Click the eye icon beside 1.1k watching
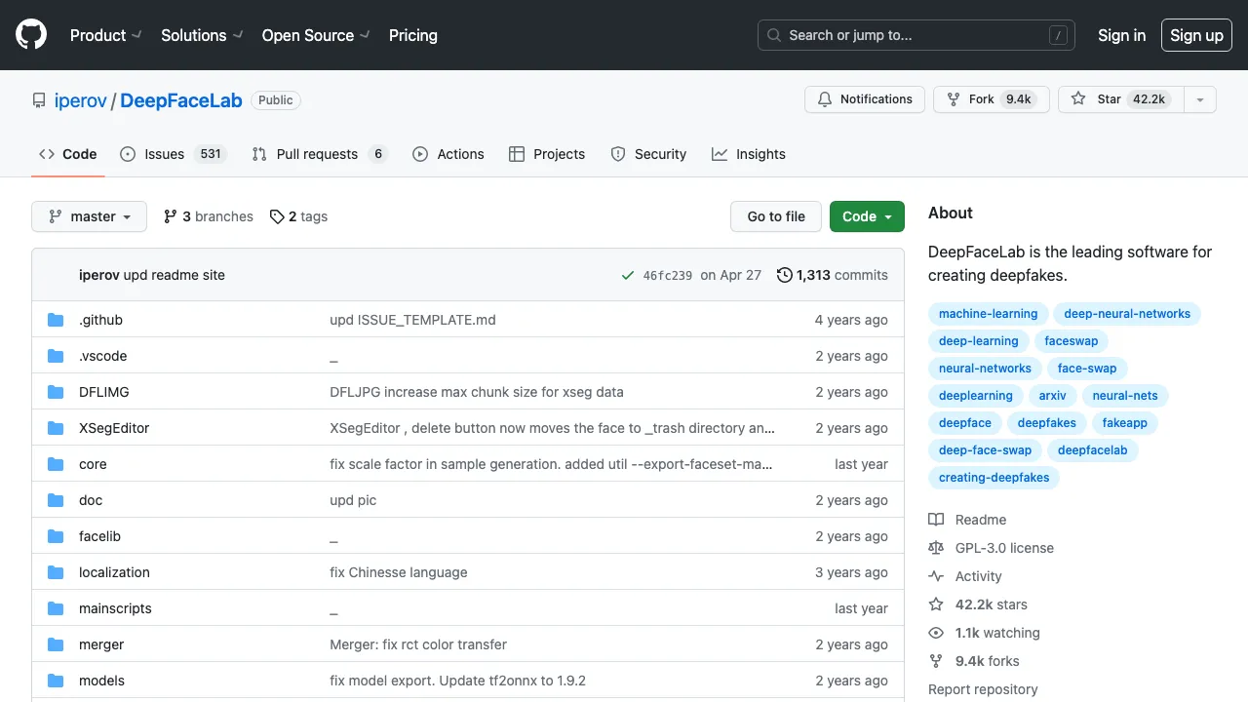The image size is (1248, 702). (x=936, y=633)
